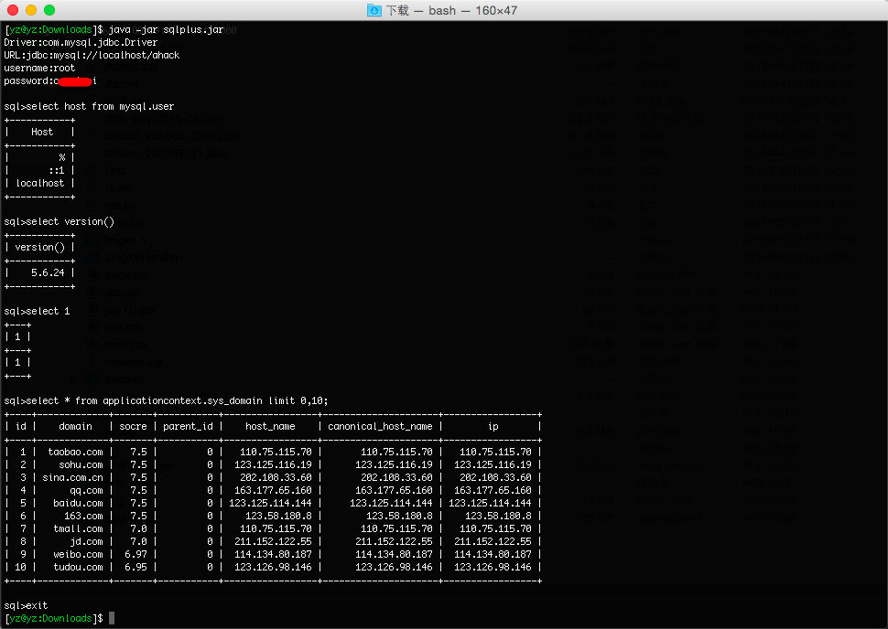Click the "6.97" socre value

135,554
